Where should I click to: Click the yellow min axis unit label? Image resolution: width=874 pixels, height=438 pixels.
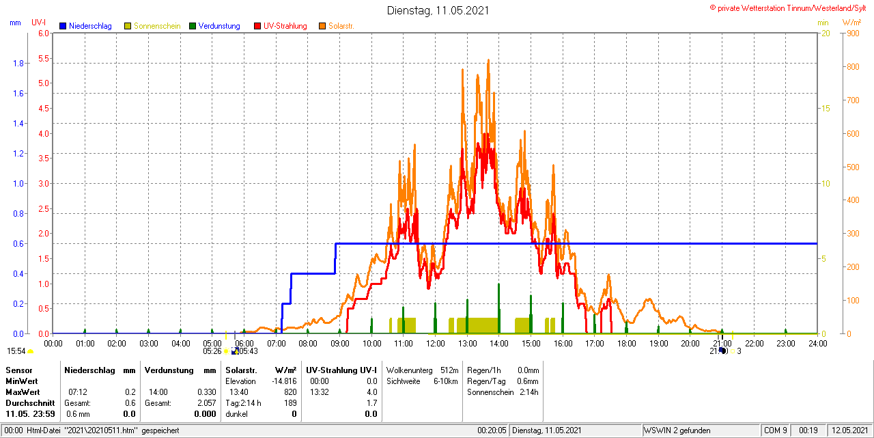tap(823, 23)
